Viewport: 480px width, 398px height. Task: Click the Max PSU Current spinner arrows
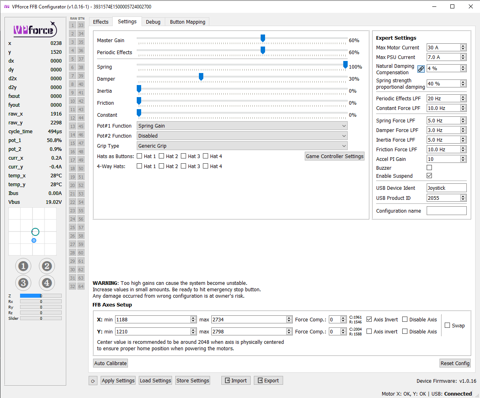463,57
